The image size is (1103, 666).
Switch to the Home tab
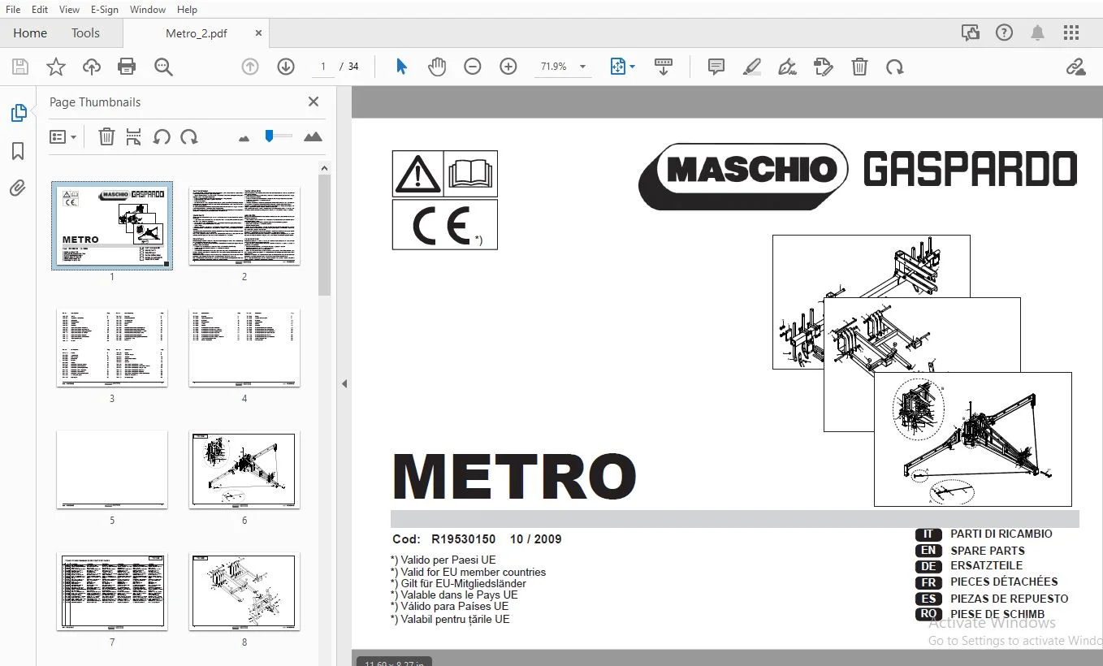30,33
